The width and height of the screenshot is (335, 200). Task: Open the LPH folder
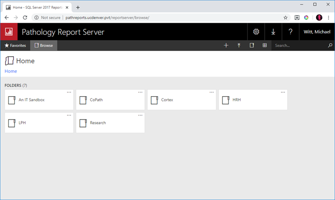[39, 123]
